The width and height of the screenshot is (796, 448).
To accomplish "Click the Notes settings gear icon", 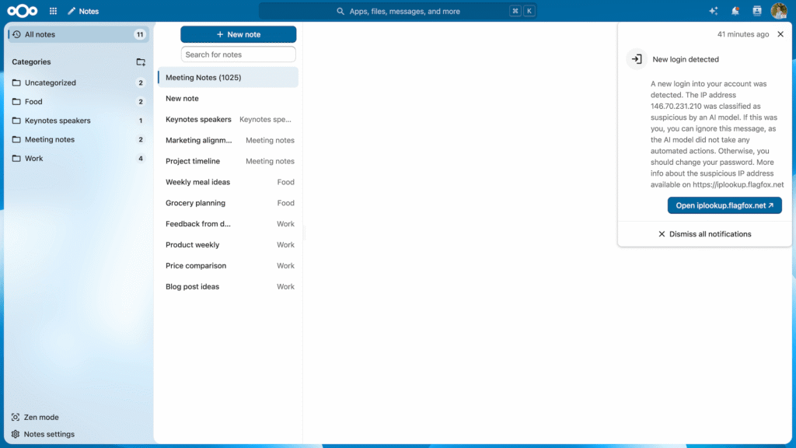I will 16,434.
